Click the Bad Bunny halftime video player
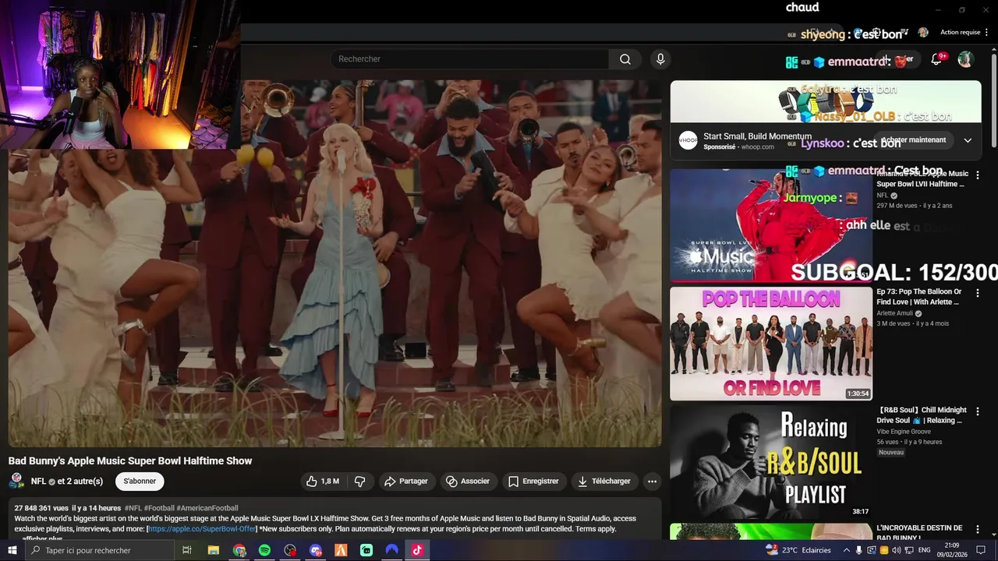This screenshot has height=561, width=998. pyautogui.click(x=334, y=263)
